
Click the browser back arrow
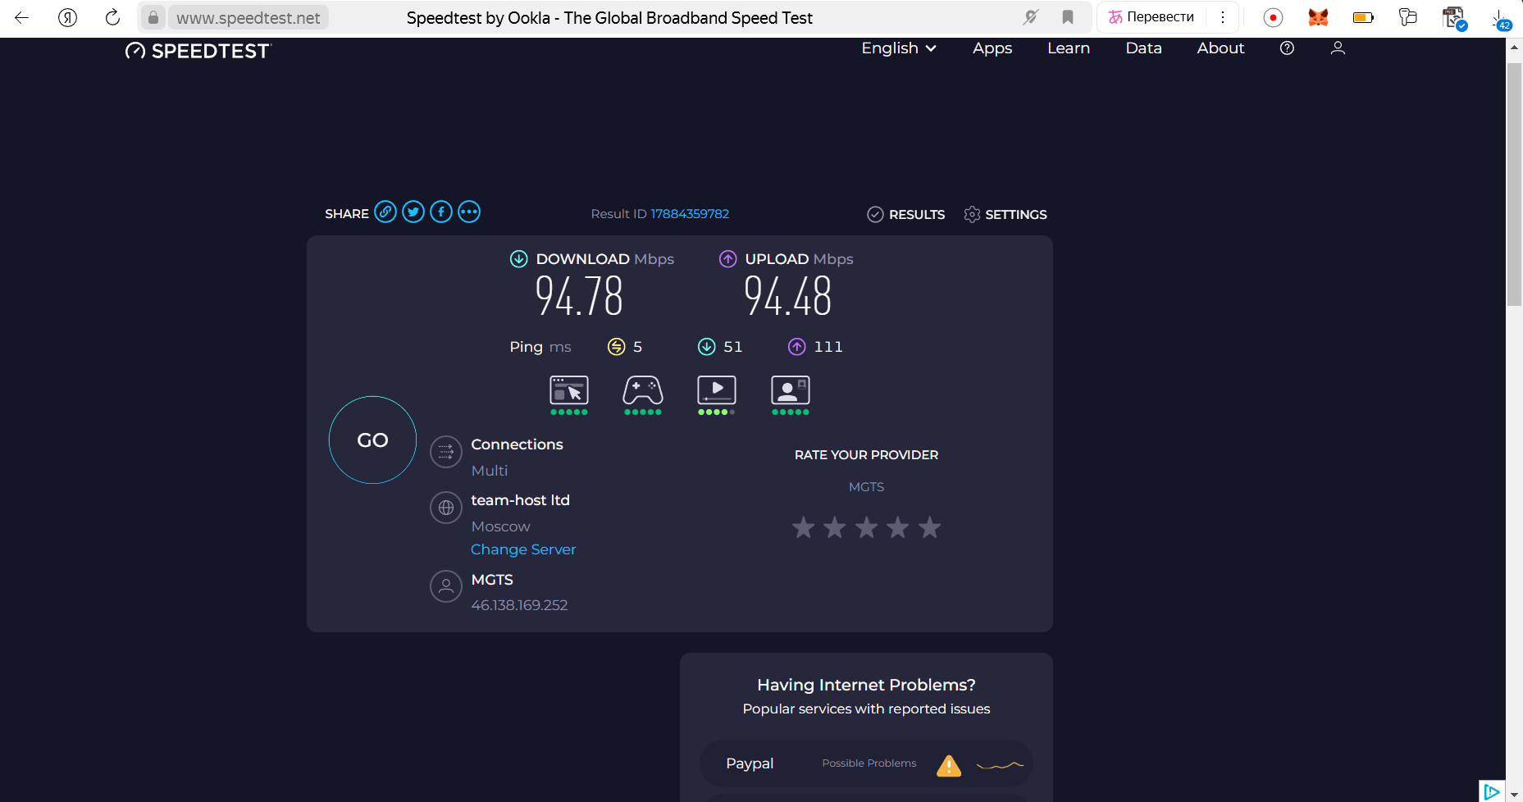[x=21, y=17]
